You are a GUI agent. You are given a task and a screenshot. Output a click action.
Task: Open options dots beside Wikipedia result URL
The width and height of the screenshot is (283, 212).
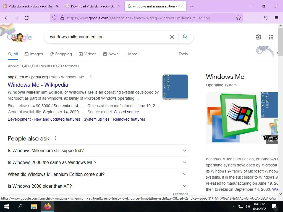pos(91,77)
